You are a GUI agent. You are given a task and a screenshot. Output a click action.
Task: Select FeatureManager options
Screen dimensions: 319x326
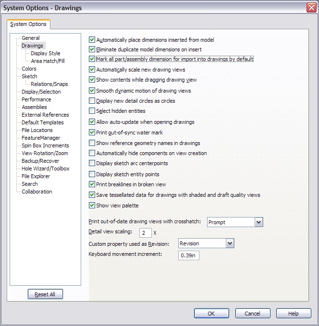click(x=41, y=138)
